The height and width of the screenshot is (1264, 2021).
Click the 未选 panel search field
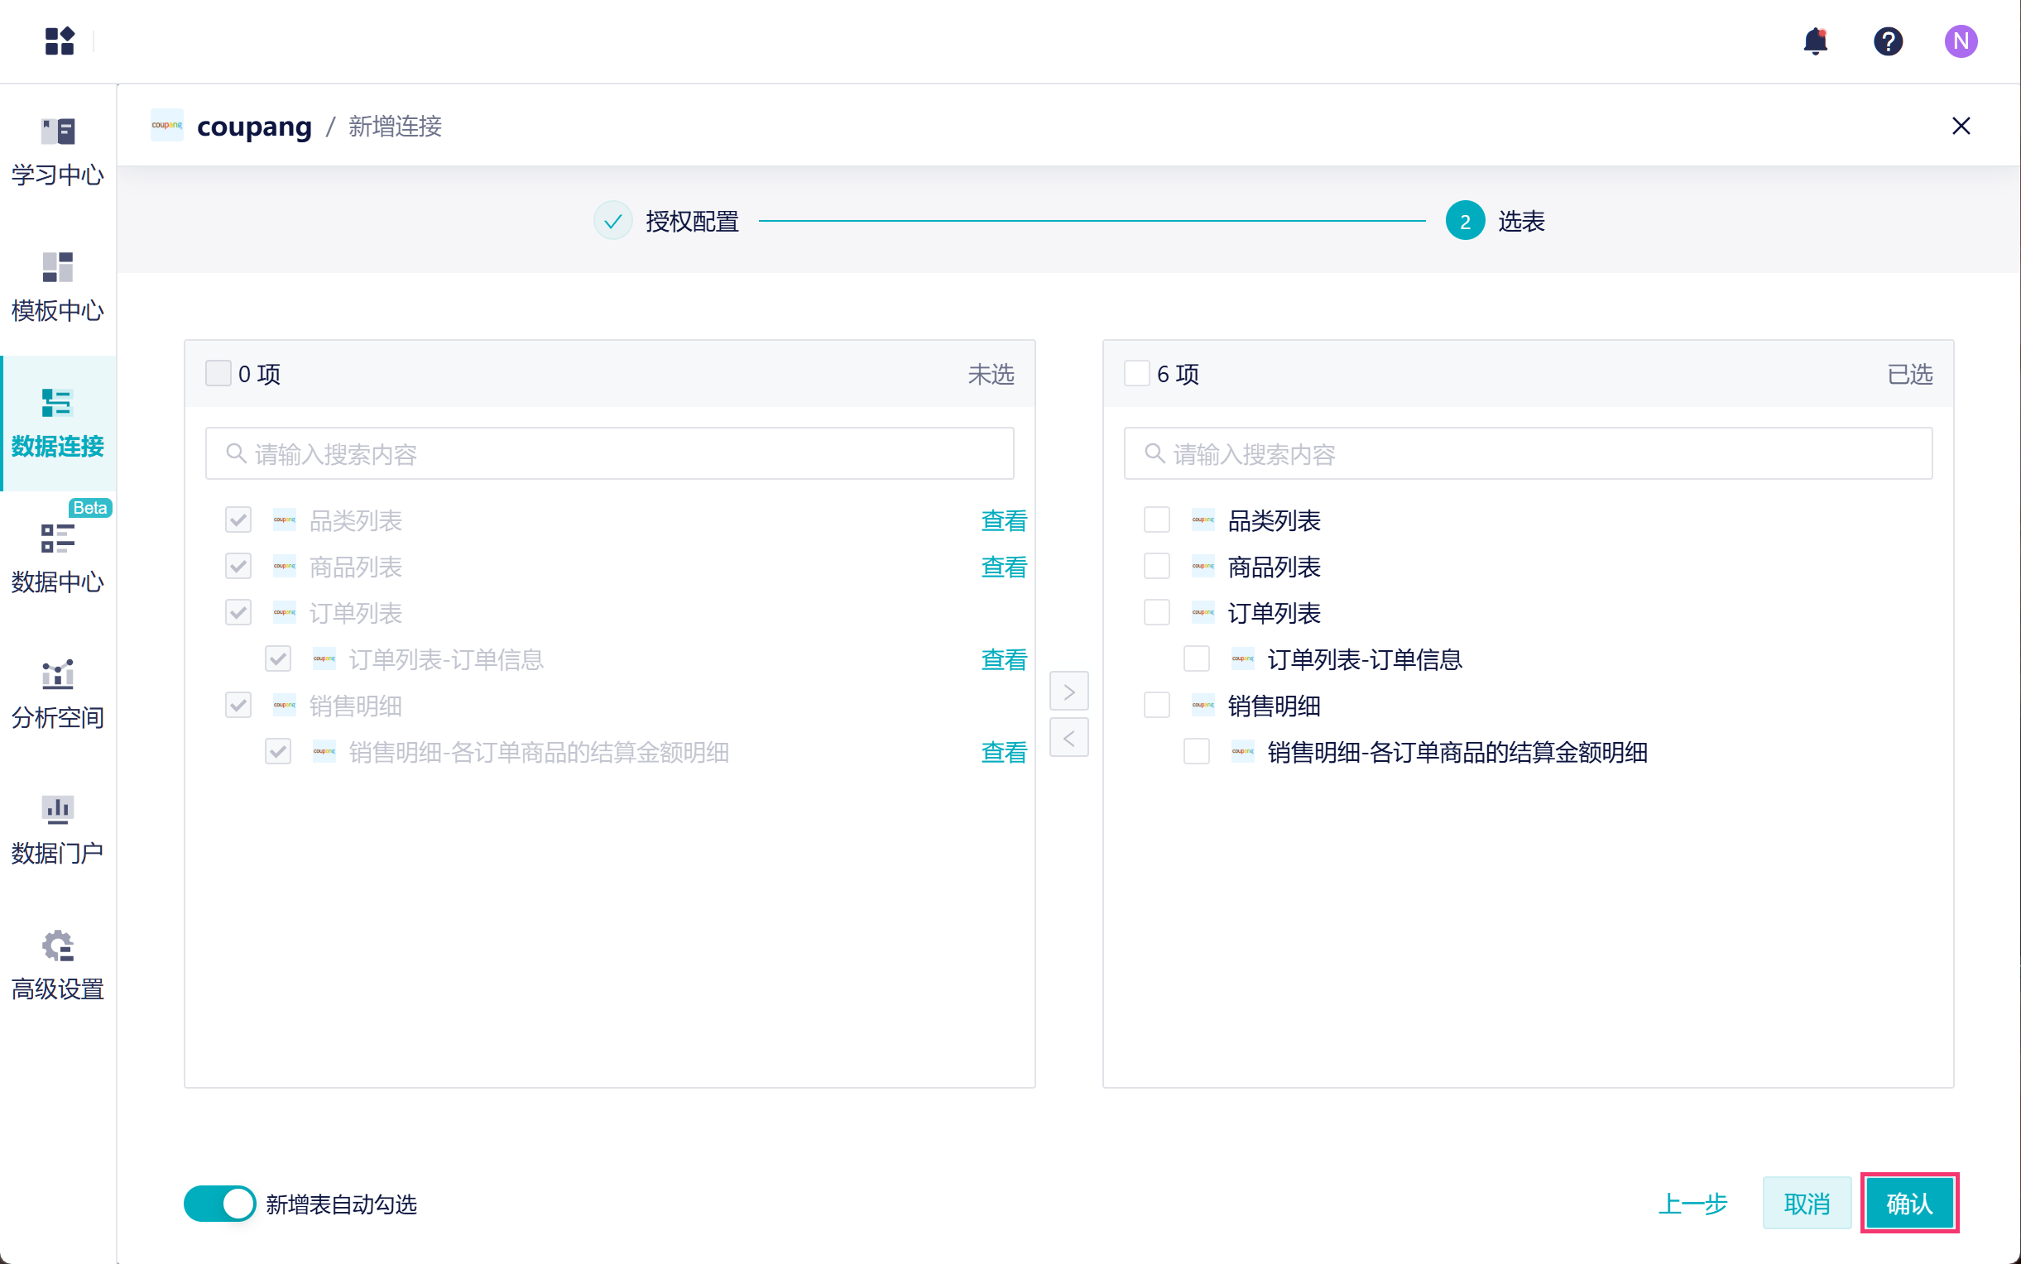610,454
